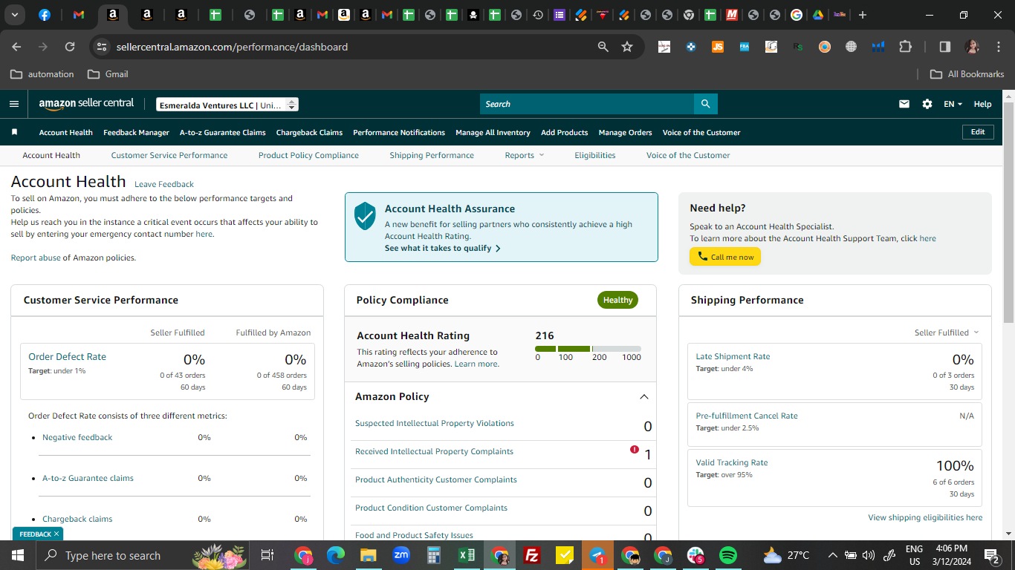Open the Windows Start menu

[18, 555]
